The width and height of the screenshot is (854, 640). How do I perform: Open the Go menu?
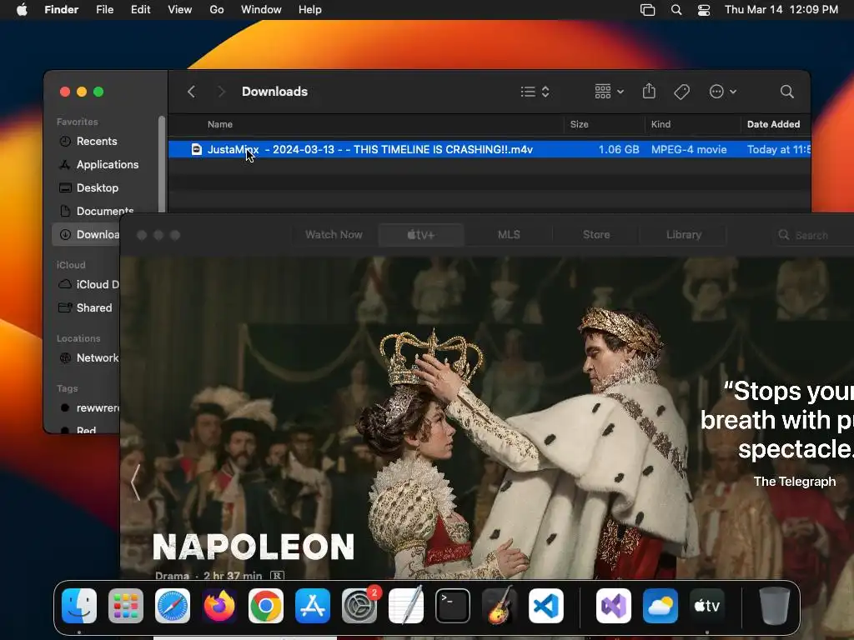[x=217, y=10]
